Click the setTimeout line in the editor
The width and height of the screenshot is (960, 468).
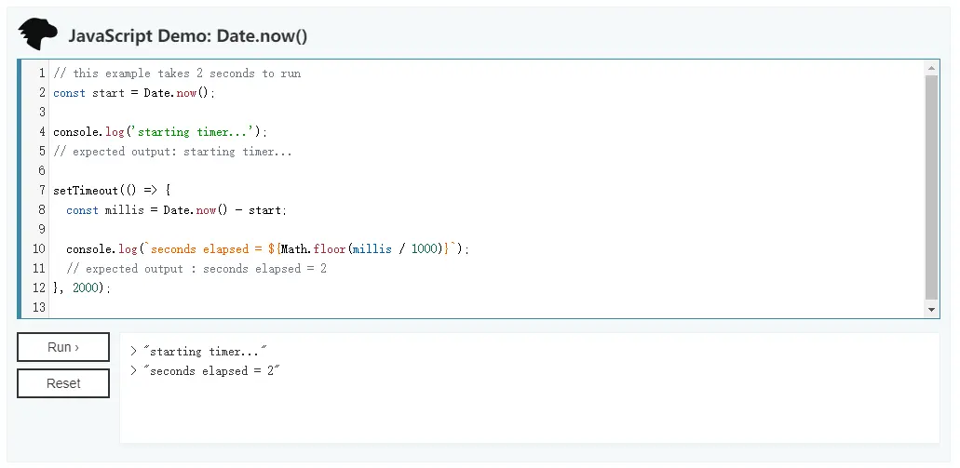112,191
